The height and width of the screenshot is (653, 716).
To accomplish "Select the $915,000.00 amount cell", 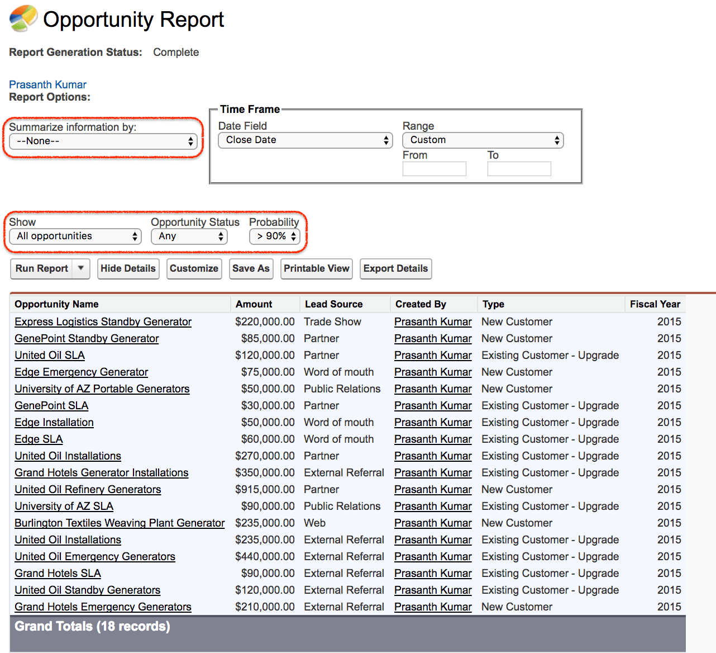I will 265,489.
